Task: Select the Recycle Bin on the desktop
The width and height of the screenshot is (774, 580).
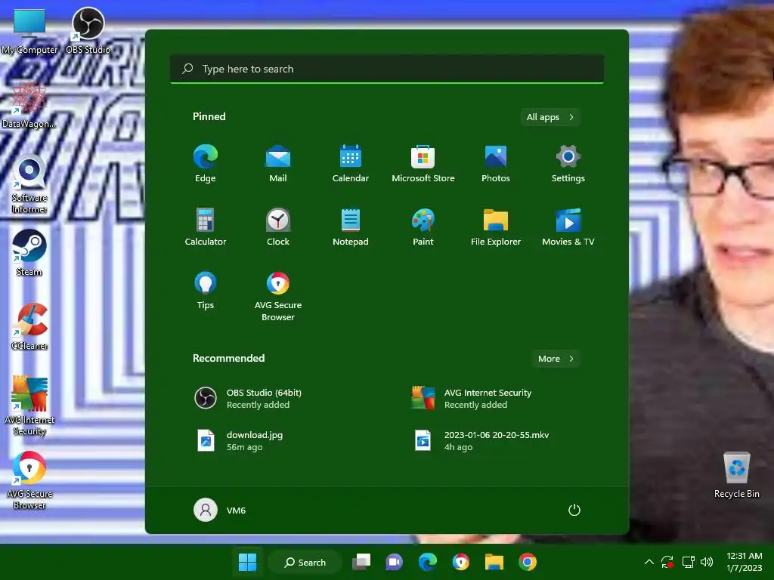Action: (x=736, y=476)
